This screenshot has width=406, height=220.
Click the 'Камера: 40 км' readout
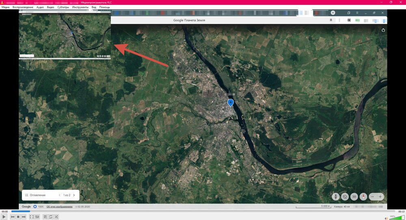coord(342,207)
